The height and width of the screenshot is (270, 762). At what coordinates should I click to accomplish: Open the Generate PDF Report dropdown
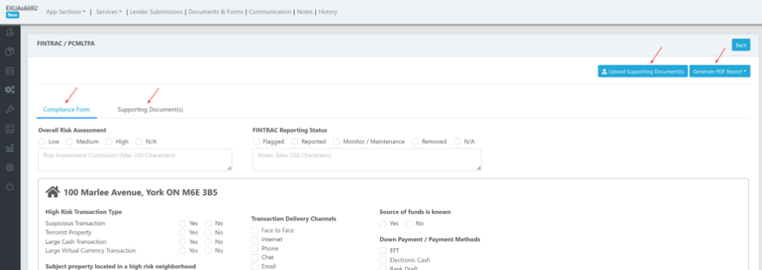719,71
